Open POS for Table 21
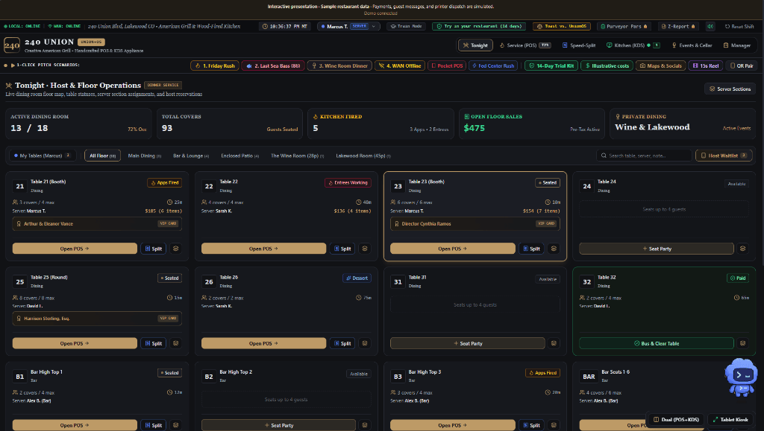764x431 pixels. click(x=75, y=249)
